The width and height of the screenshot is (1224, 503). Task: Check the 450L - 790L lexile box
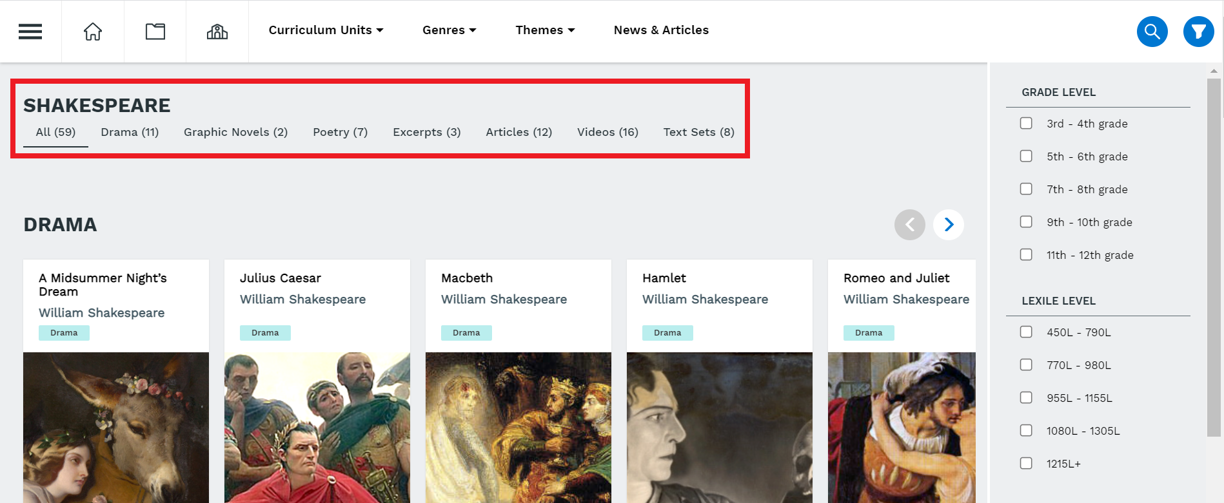1026,332
